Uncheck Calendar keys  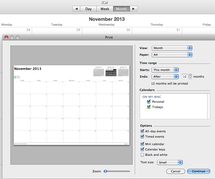click(x=142, y=149)
